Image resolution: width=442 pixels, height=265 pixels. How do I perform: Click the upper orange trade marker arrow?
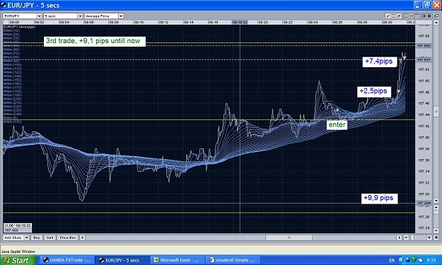click(x=405, y=58)
